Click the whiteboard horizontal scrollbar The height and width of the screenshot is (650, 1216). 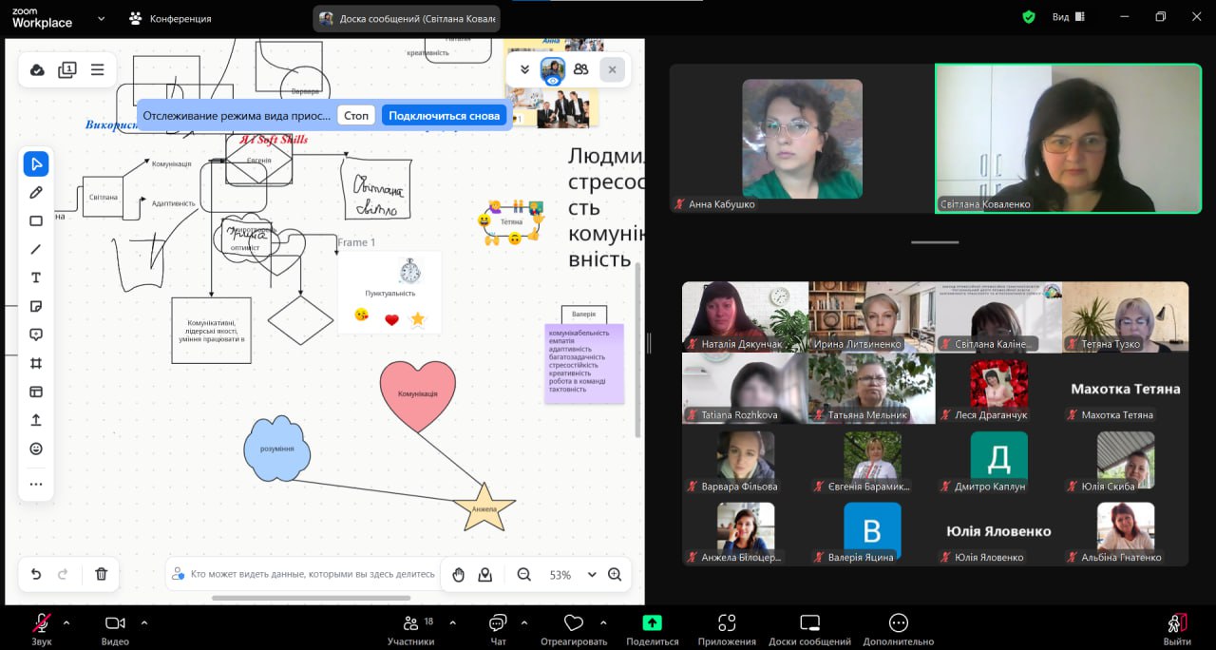[x=311, y=598]
